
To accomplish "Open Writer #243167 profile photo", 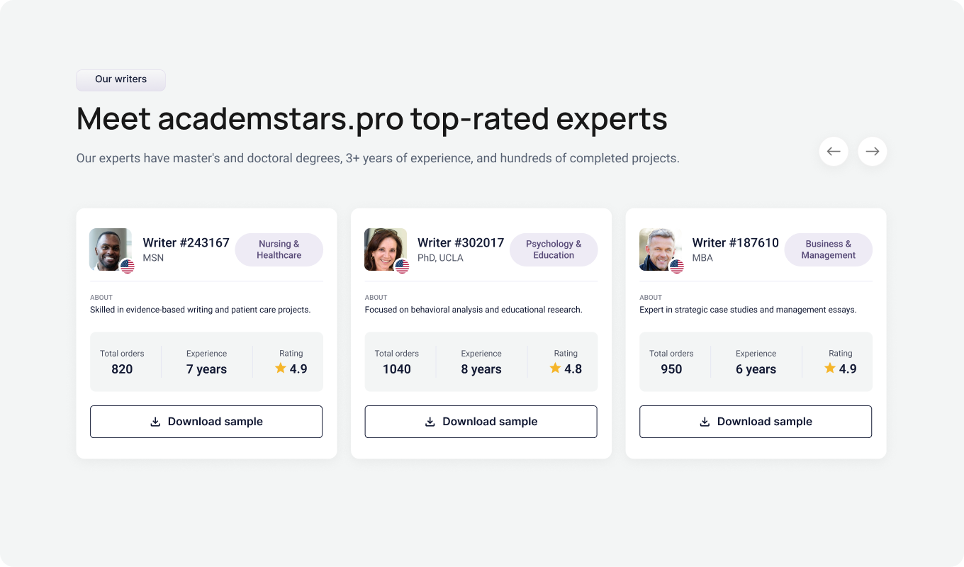I will pyautogui.click(x=109, y=248).
